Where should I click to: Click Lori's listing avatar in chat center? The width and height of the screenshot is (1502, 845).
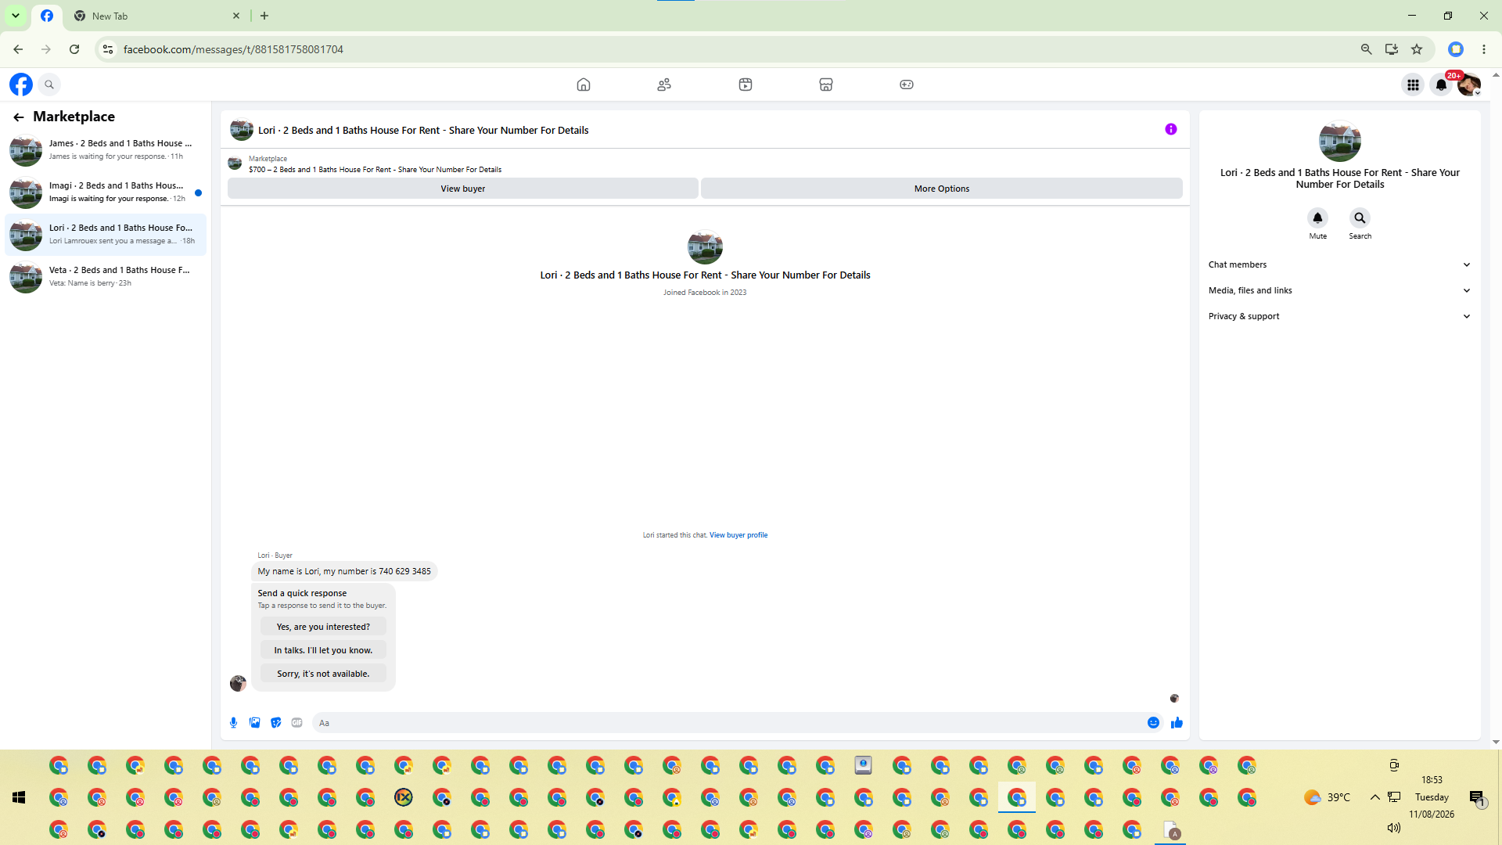coord(705,247)
